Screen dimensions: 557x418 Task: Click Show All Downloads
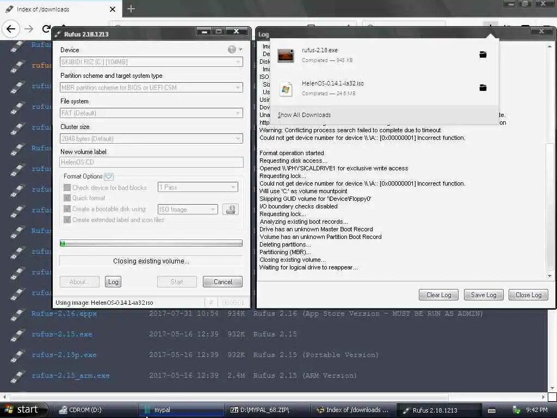(304, 115)
